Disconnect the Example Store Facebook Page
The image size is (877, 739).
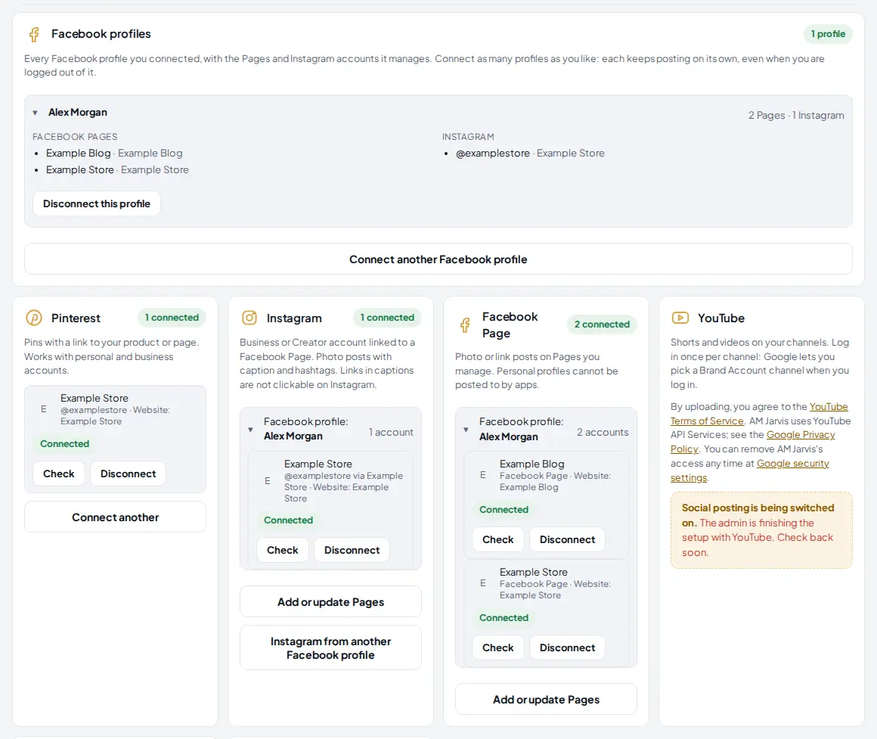(x=567, y=647)
